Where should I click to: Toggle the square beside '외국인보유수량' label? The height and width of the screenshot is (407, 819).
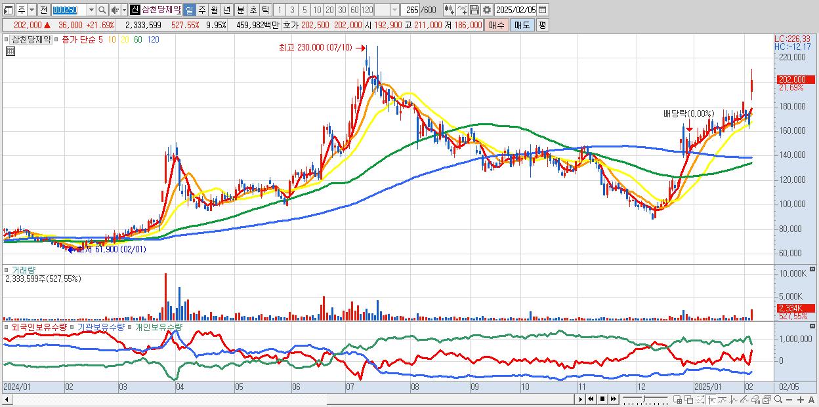click(7, 326)
